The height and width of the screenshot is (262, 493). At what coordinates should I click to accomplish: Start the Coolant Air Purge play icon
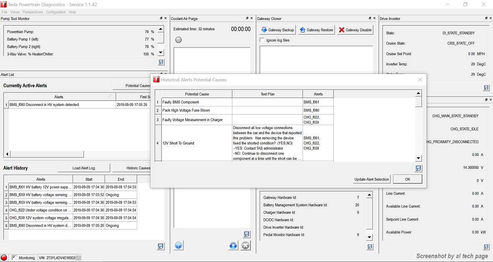point(233,246)
